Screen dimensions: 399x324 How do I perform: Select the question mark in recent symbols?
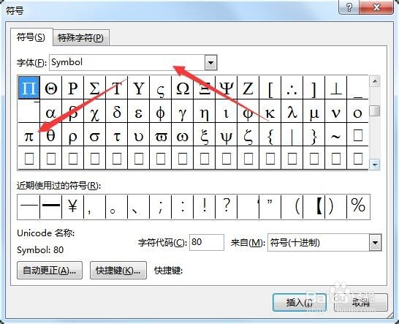coord(227,206)
